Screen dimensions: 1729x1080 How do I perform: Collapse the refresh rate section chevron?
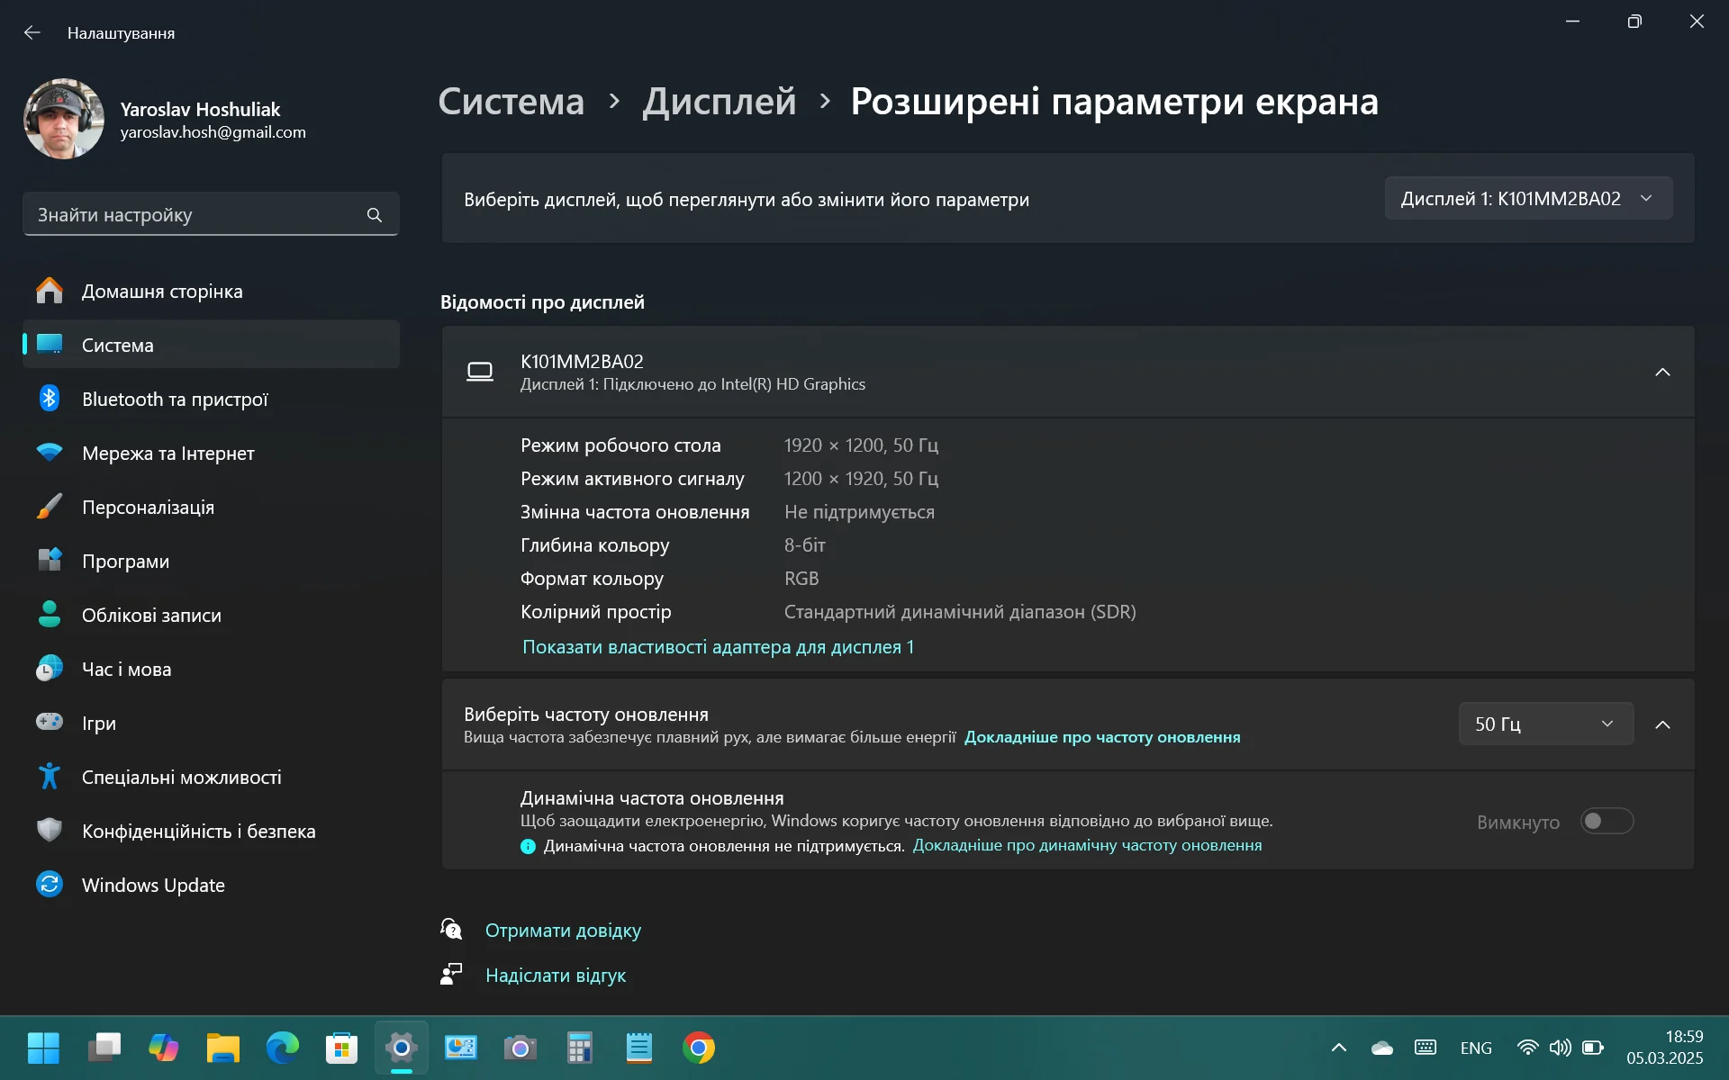coord(1662,724)
